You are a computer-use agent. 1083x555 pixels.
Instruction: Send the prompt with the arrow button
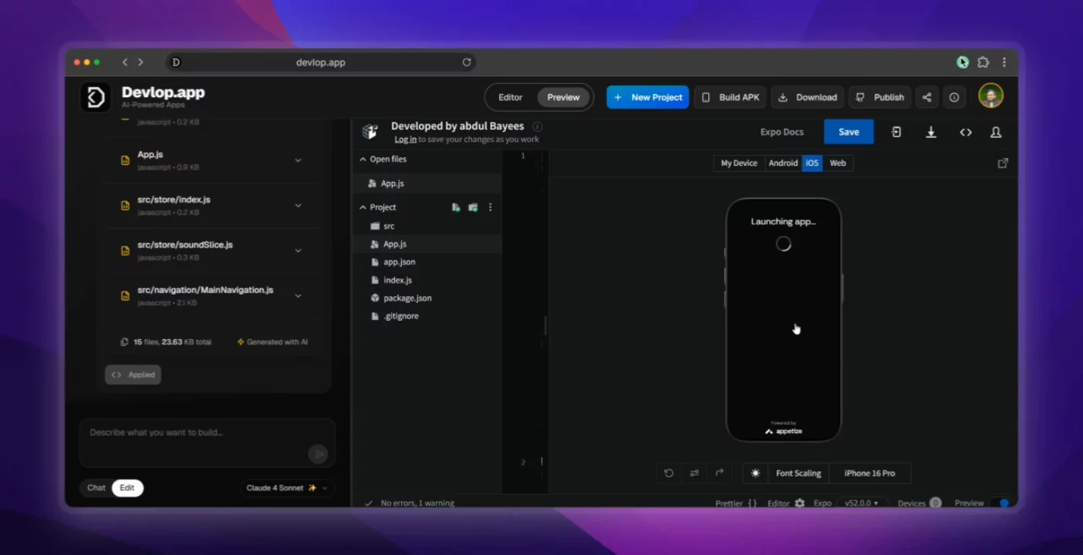(x=318, y=454)
